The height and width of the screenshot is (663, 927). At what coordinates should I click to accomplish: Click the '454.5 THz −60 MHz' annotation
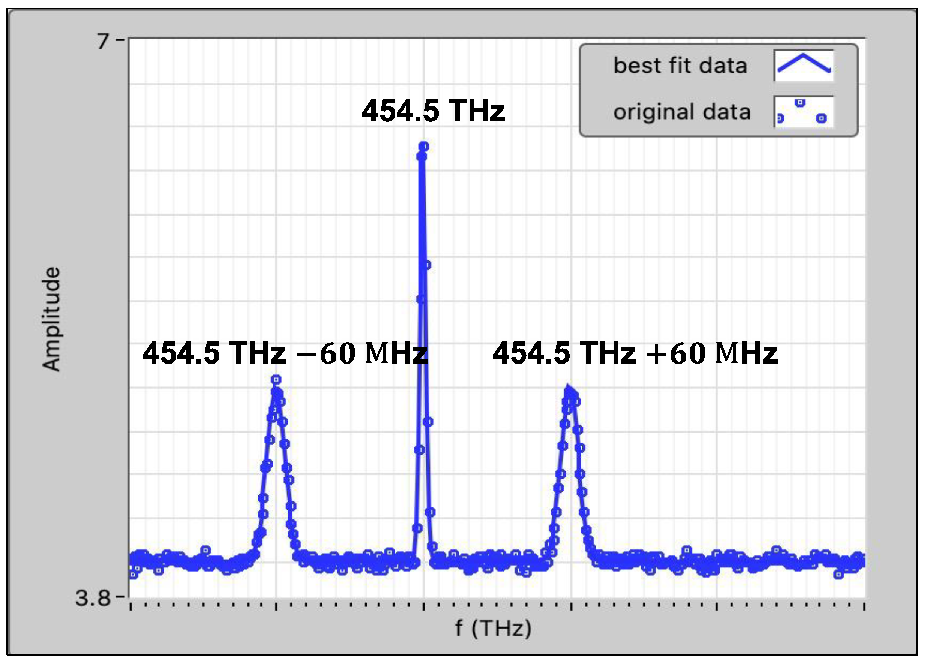tap(285, 353)
